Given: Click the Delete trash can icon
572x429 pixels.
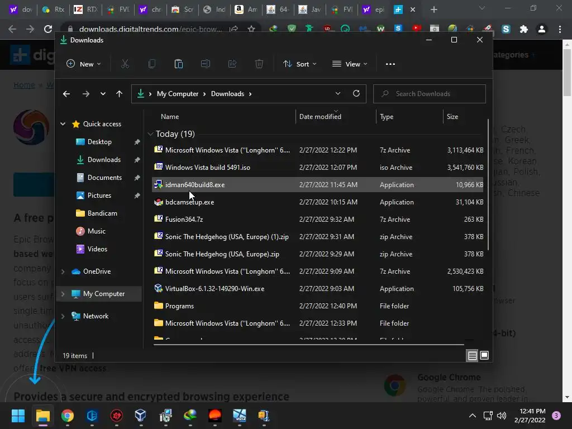Looking at the screenshot, I should coord(259,64).
